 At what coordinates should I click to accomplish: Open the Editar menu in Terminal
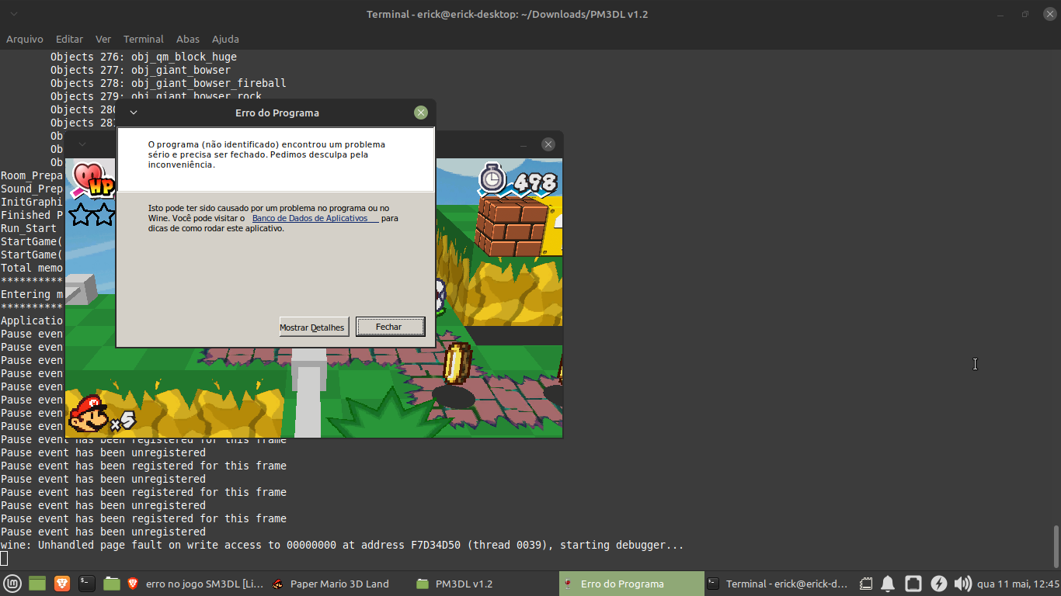point(69,39)
